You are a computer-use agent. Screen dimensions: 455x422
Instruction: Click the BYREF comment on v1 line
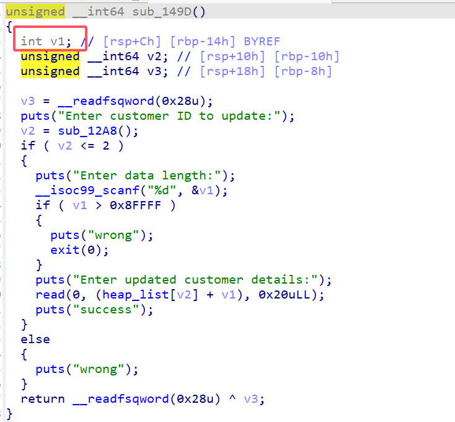pyautogui.click(x=262, y=42)
